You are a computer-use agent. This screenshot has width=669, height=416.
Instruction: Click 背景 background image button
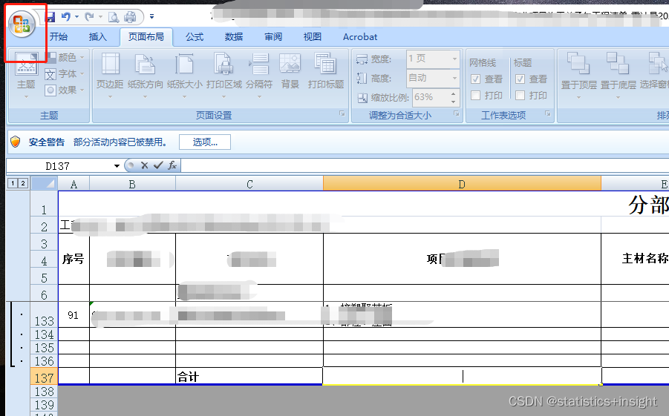click(x=290, y=71)
